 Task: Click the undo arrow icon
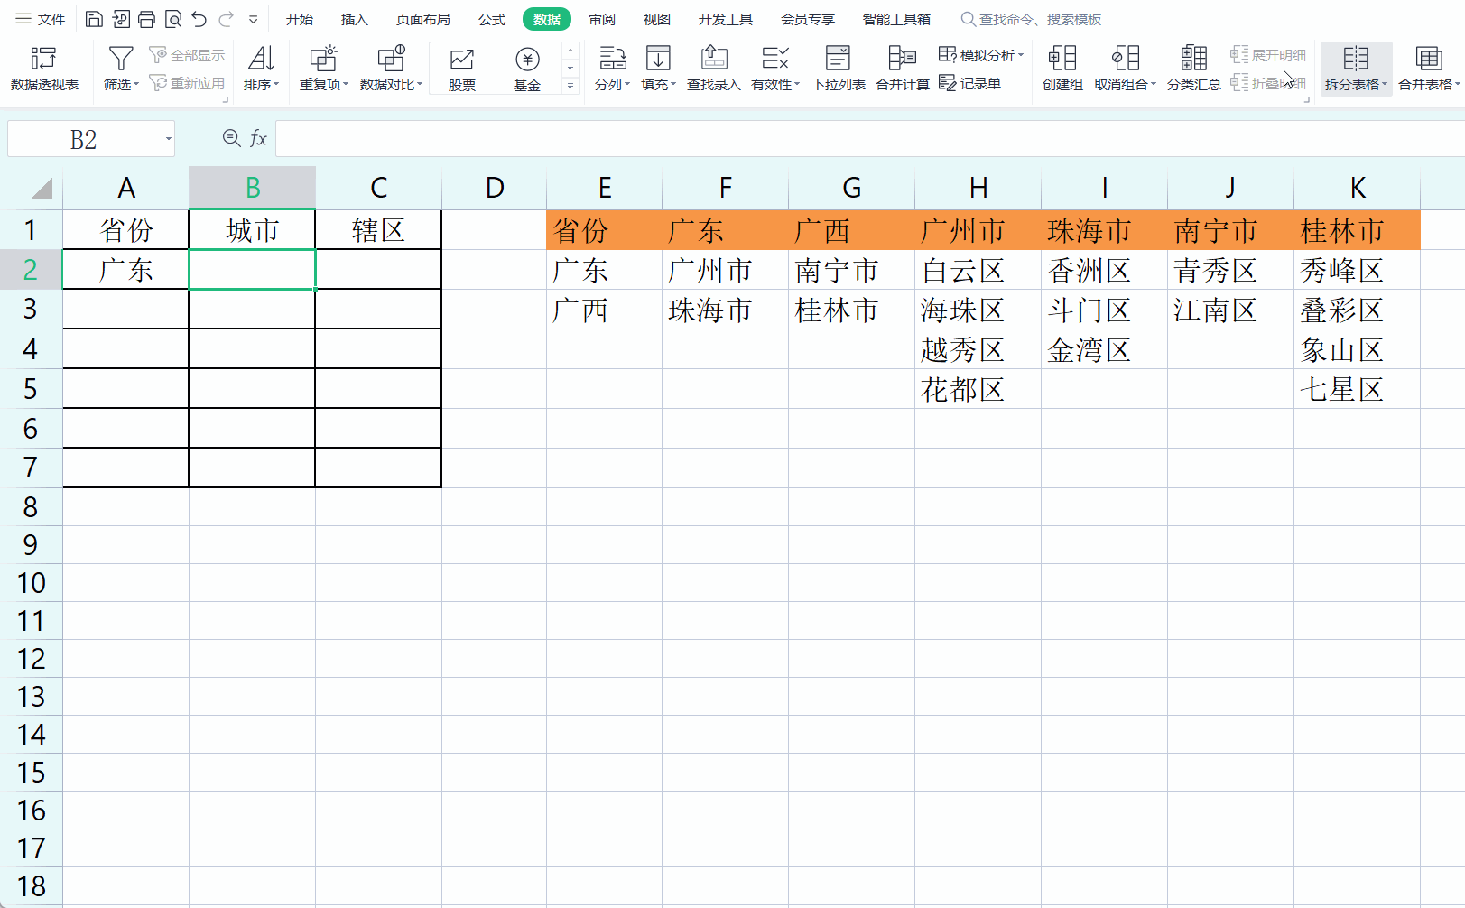199,19
